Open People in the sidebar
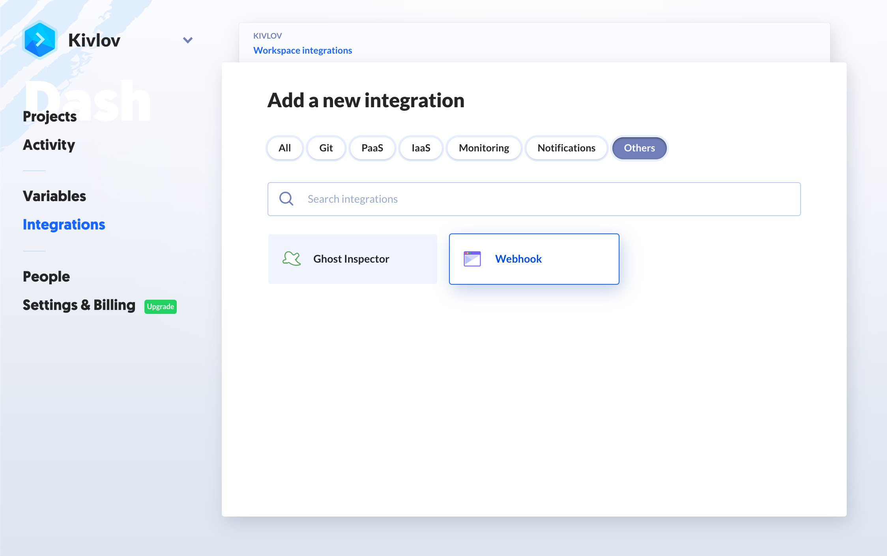 tap(46, 276)
